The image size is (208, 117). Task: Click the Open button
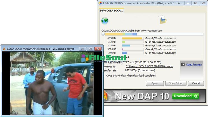[155, 83]
